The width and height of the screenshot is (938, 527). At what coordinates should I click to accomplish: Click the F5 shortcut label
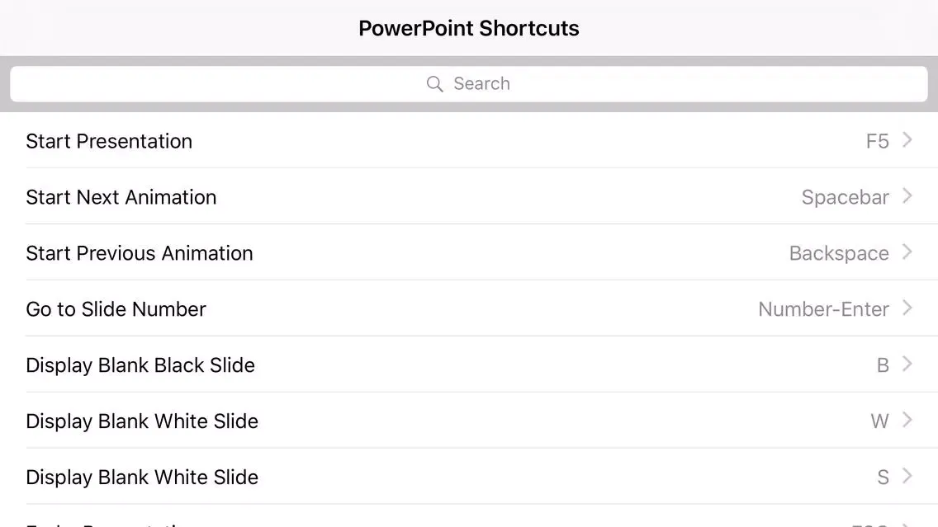coord(878,141)
